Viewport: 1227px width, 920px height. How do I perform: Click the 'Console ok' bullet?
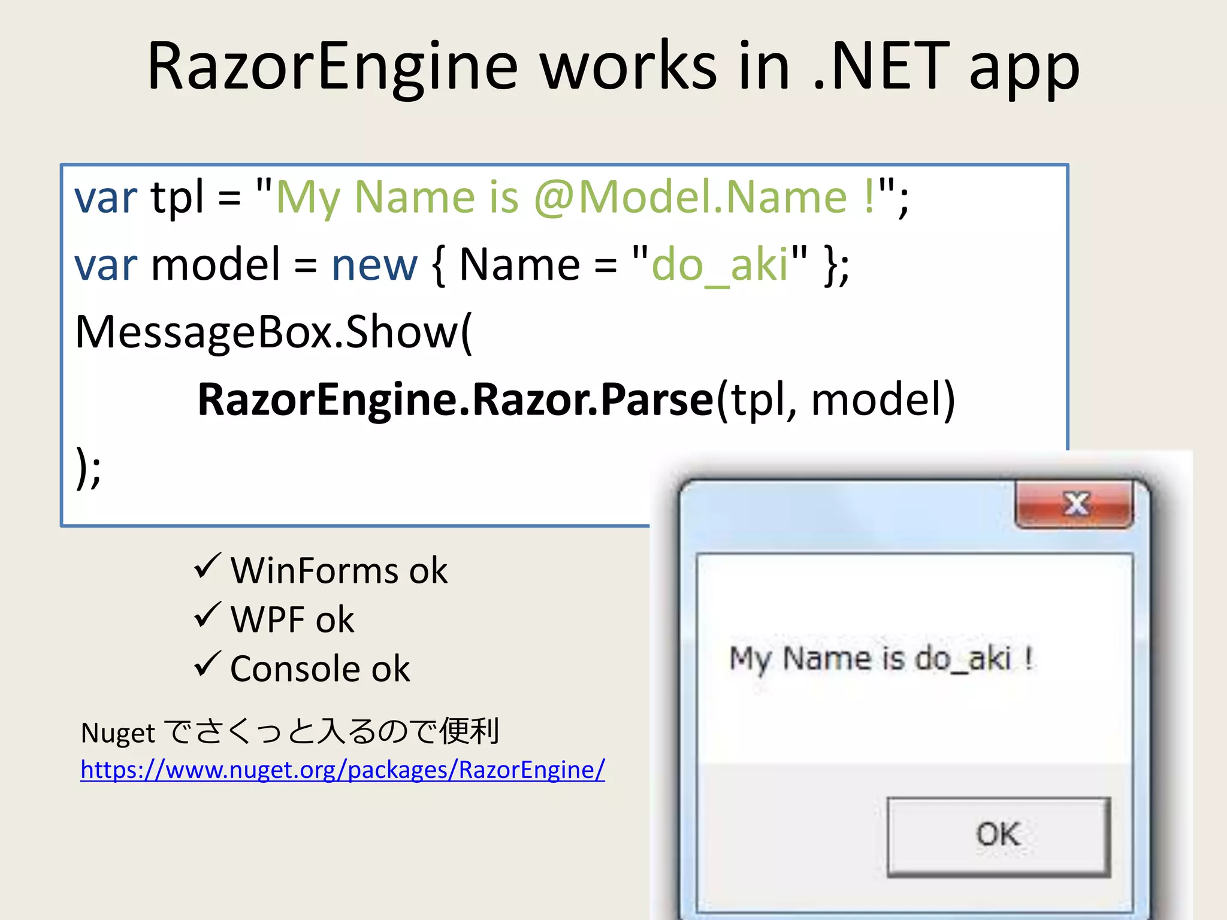(303, 668)
